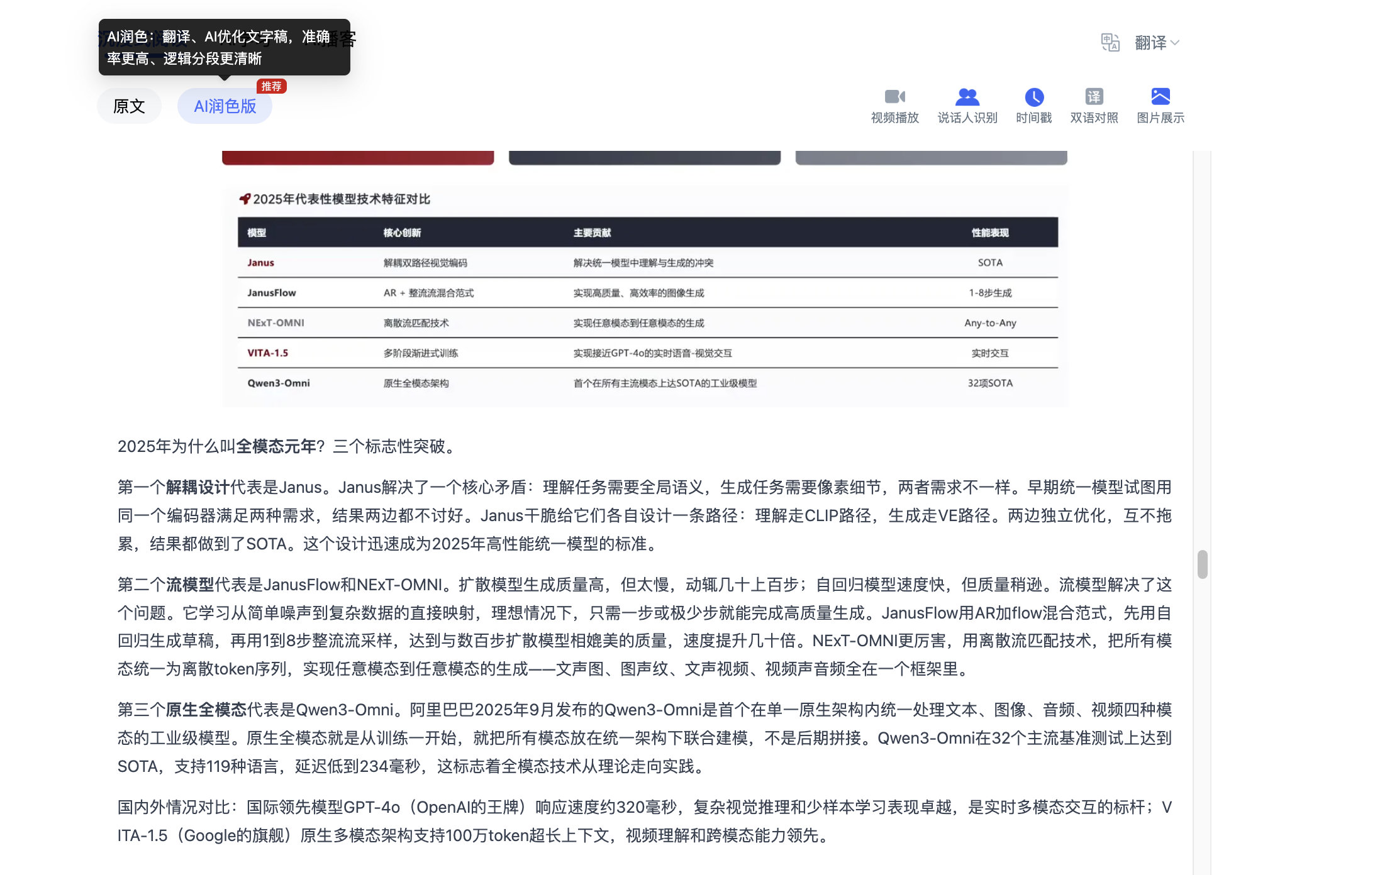This screenshot has width=1375, height=875.
Task: Open the 2025年代表性模型技术特征对比 table image
Action: tap(645, 296)
